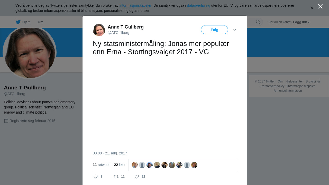View the 11 retweets list
This screenshot has width=329, height=185.
click(102, 165)
